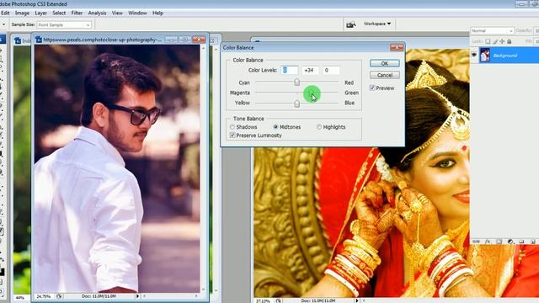This screenshot has height=303, width=539.
Task: Click Cancel in Color Balance dialog
Action: [384, 75]
